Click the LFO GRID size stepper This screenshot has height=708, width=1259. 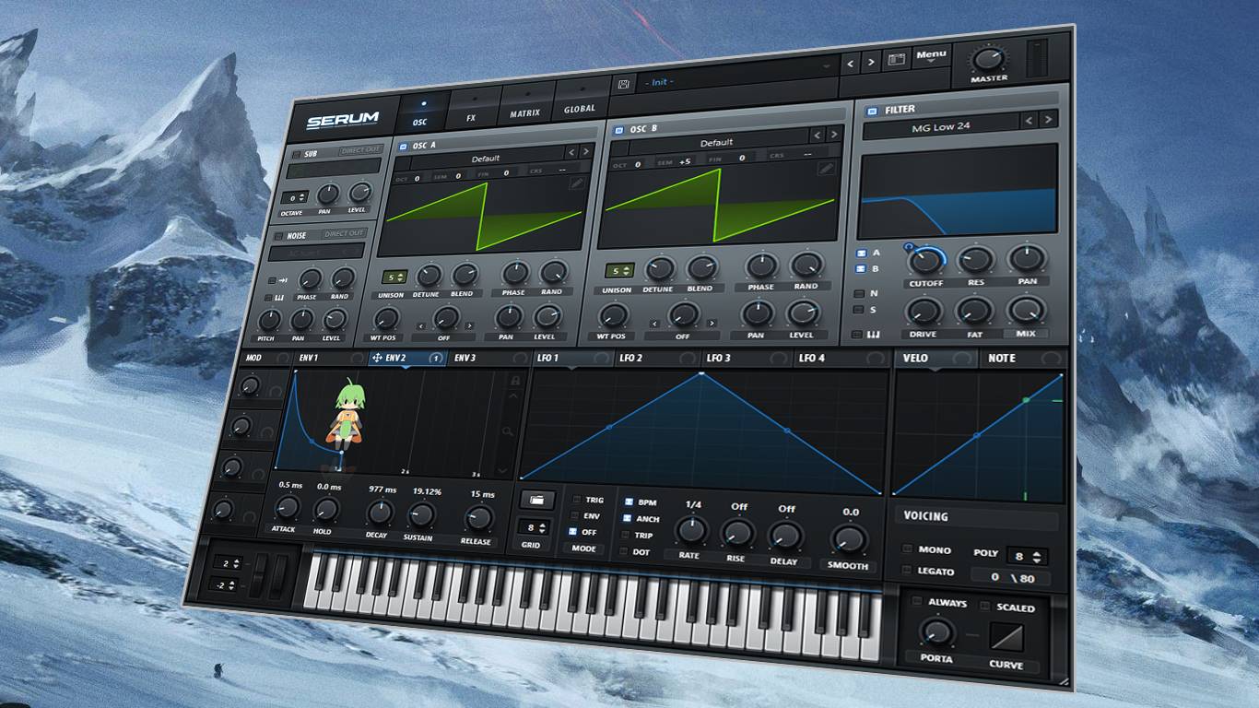coord(531,528)
